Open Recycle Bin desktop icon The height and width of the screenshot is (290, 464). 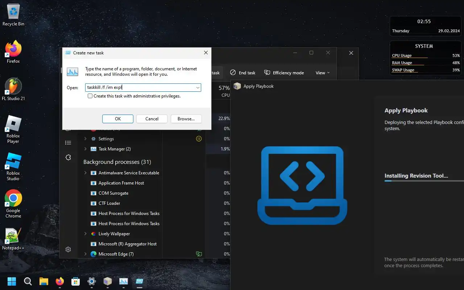point(13,15)
